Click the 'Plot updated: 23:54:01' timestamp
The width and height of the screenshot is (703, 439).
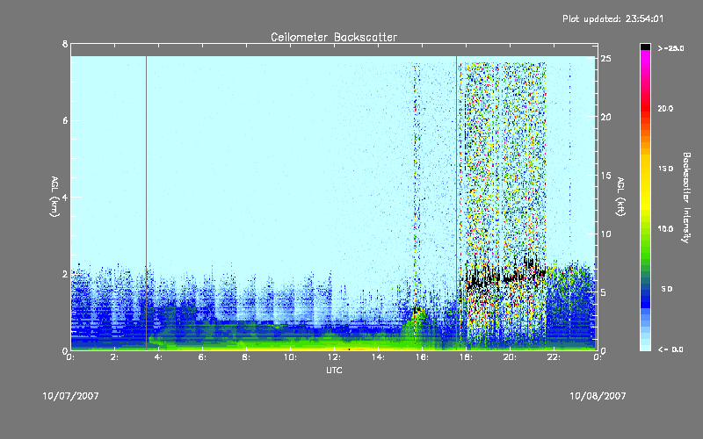612,18
